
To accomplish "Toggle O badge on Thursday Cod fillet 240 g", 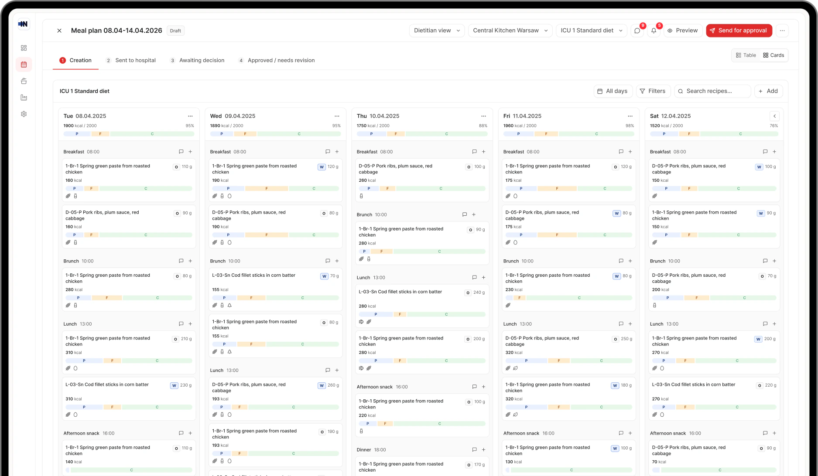I will (468, 292).
